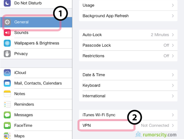Image resolution: width=184 pixels, height=139 pixels.
Task: Tap the Mail envelope icon
Action: [7, 83]
